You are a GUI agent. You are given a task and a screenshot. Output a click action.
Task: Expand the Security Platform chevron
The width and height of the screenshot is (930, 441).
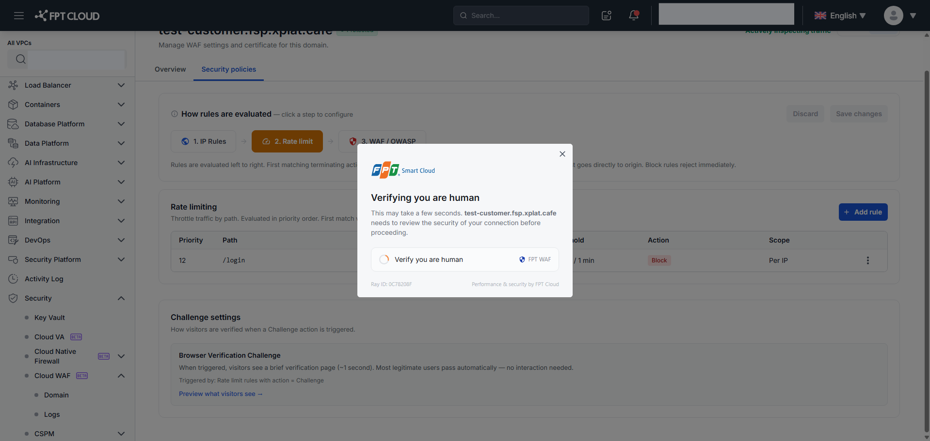click(x=121, y=259)
